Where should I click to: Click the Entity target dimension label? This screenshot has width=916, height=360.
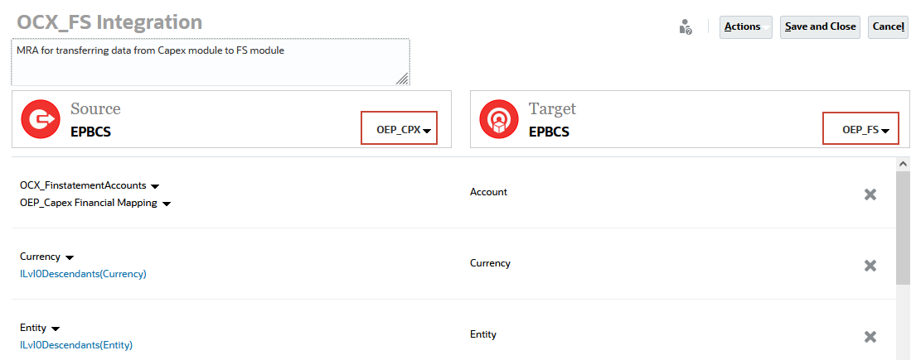tap(483, 334)
